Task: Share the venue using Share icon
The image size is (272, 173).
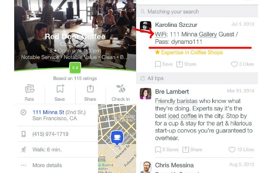Action: 90,89
